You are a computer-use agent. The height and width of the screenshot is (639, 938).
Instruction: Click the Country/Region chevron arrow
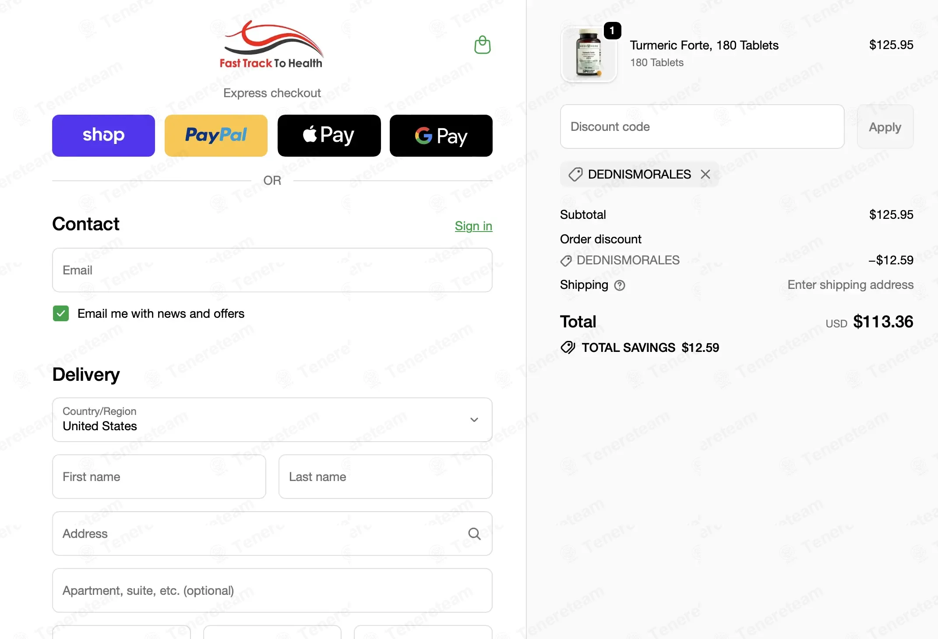coord(474,420)
